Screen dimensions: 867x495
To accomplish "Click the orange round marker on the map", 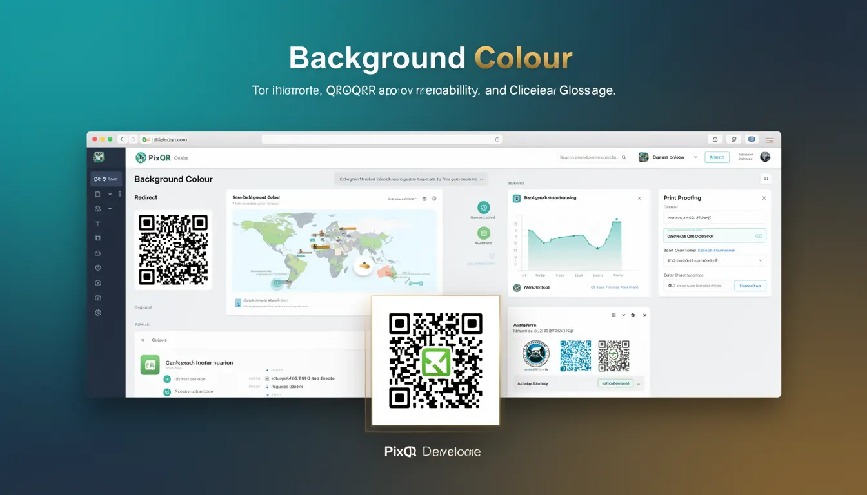I will coord(363,266).
